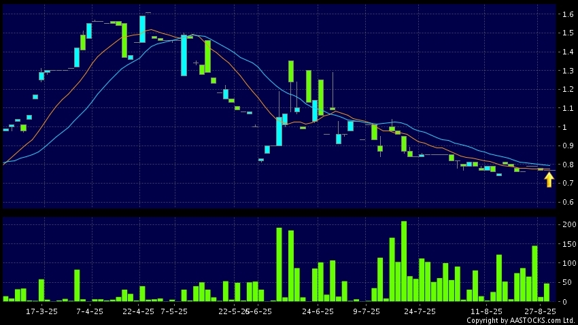This screenshot has height=325, width=578.
Task: Click the 0.9 price axis label
Action: pos(568,146)
